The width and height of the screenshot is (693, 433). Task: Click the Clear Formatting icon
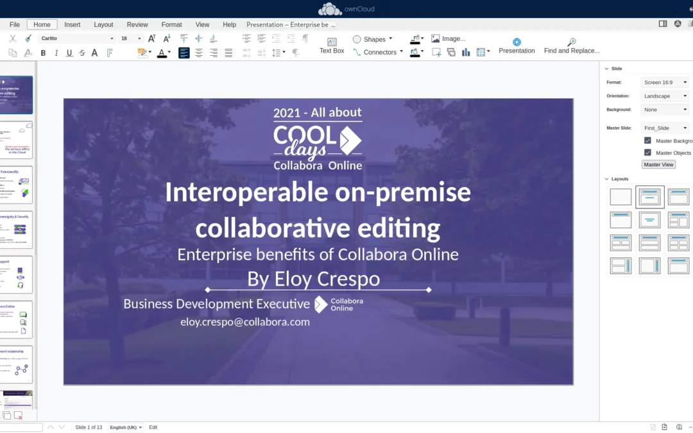[28, 53]
